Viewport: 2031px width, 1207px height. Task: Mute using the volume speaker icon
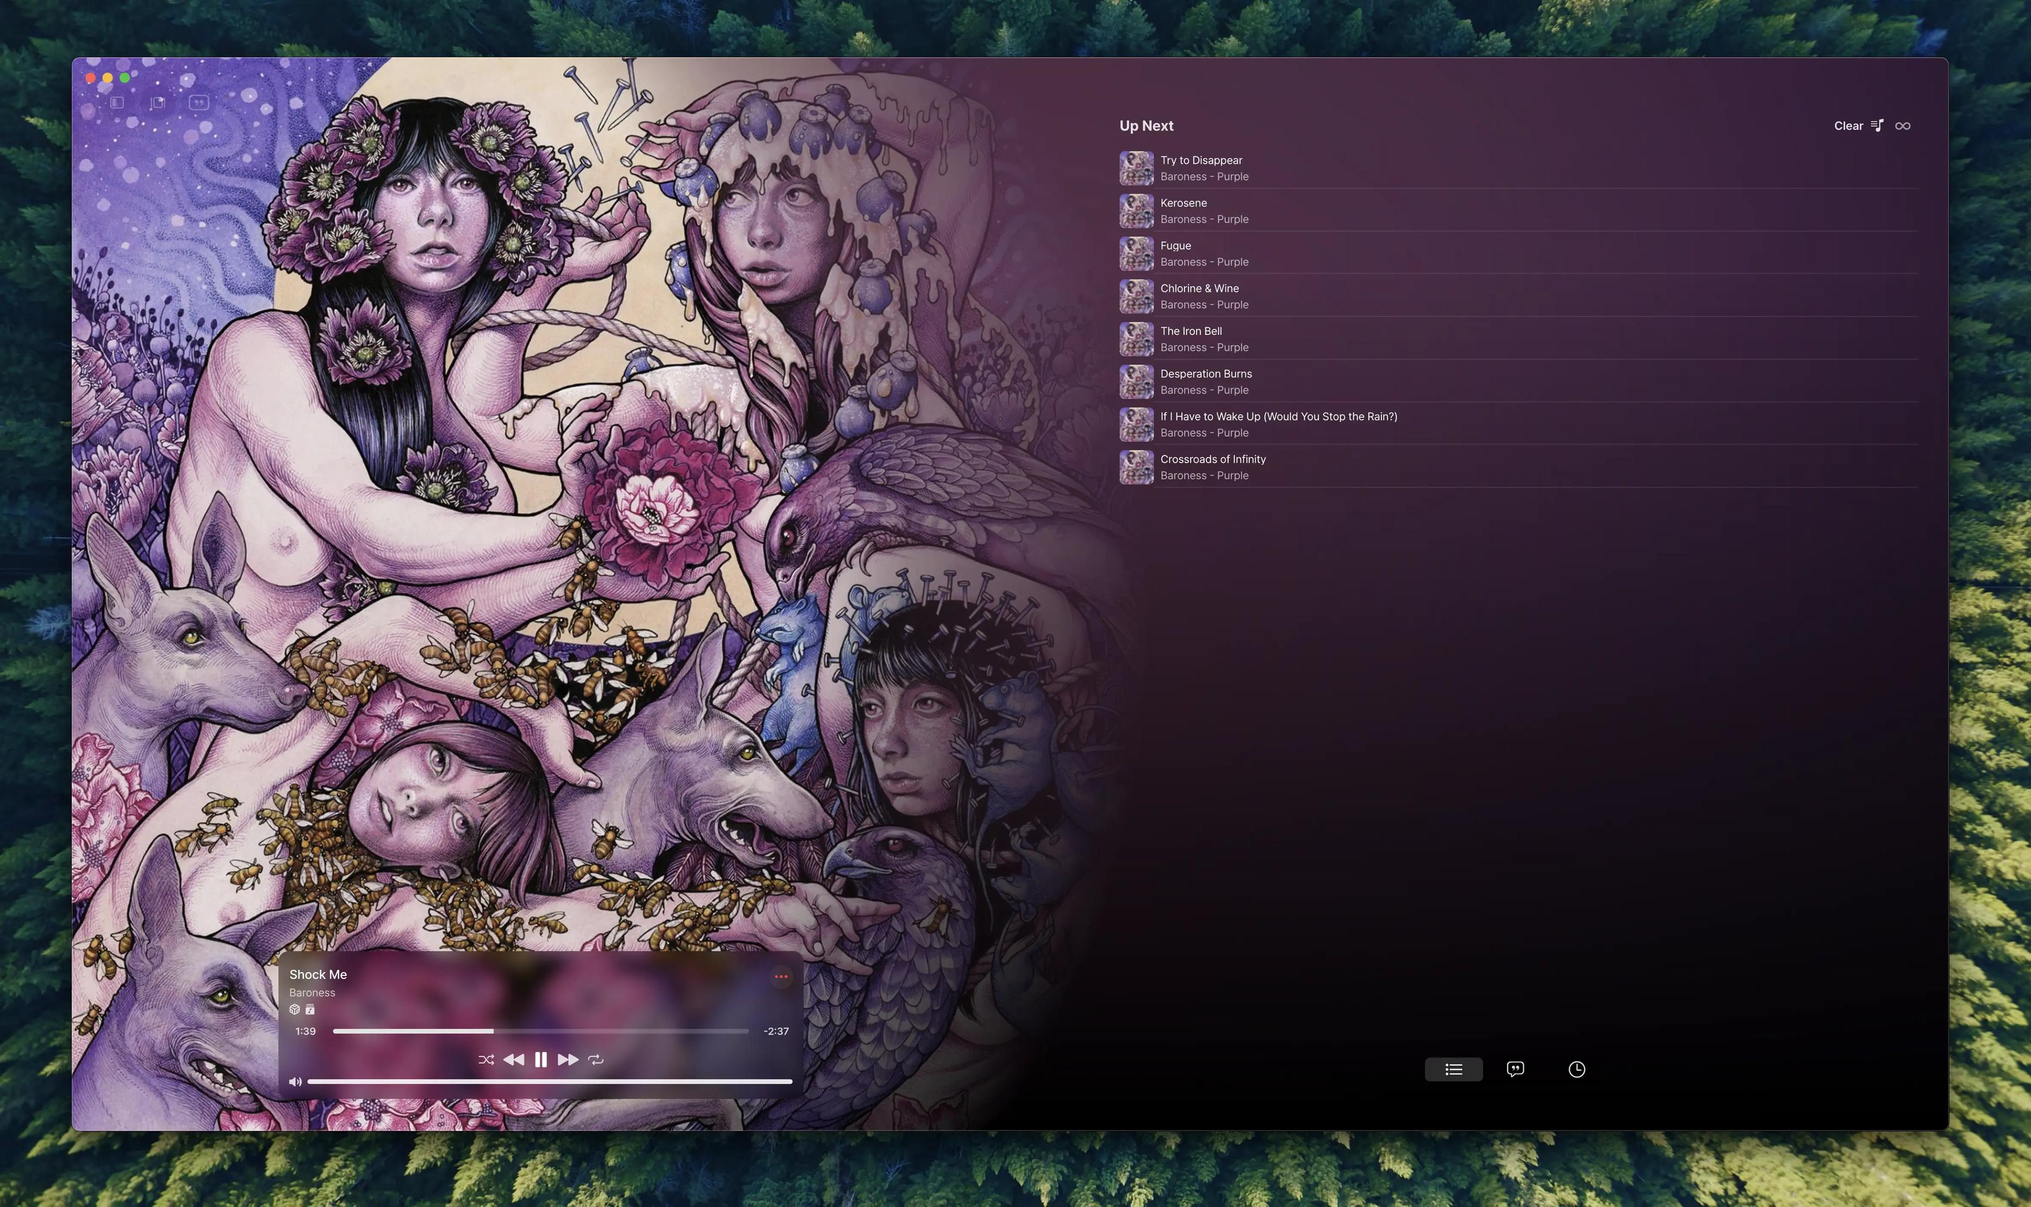tap(295, 1082)
